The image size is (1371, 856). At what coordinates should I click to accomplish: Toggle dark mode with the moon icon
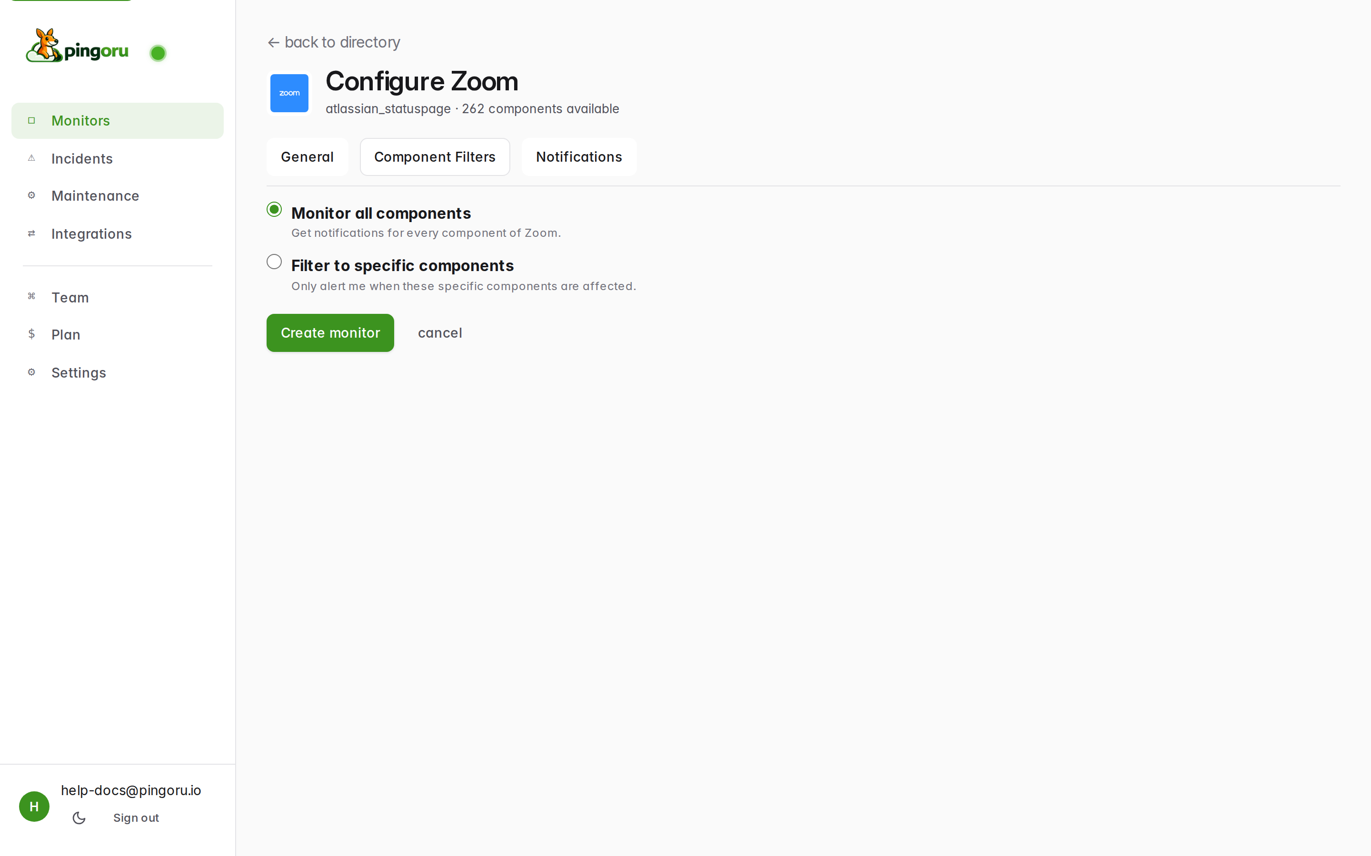tap(78, 817)
